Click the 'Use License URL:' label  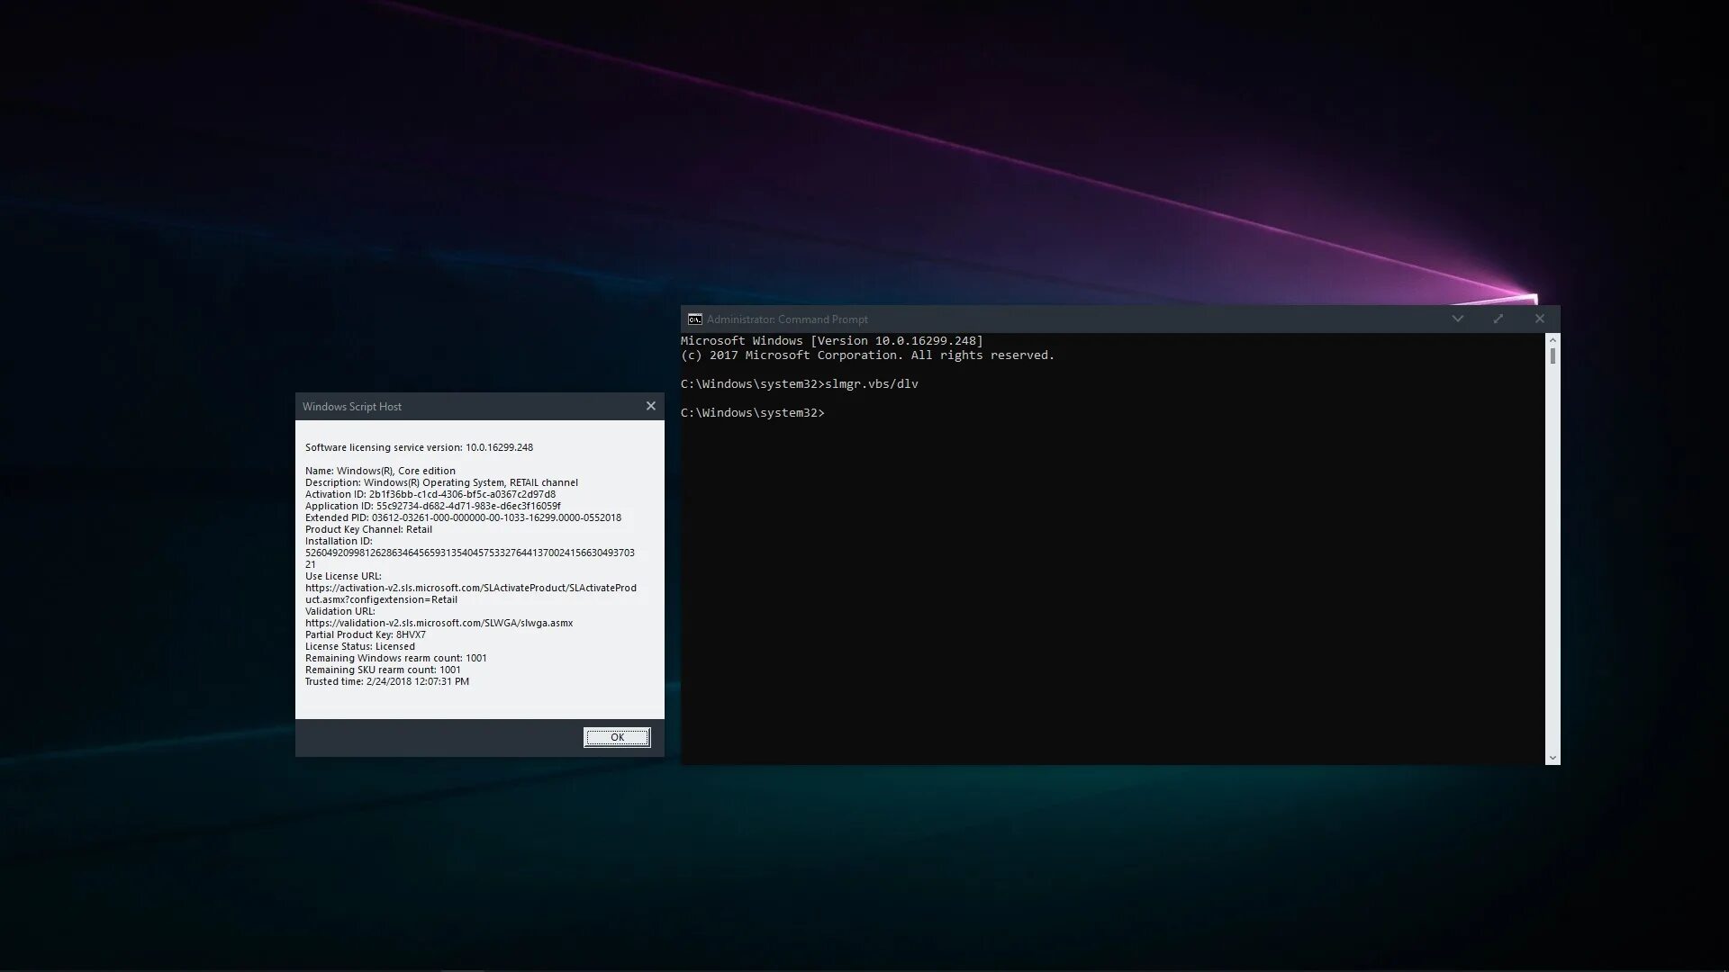point(343,576)
